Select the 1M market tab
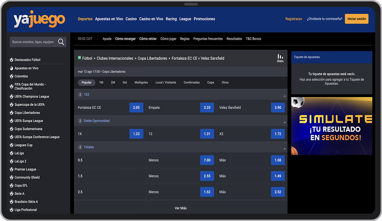 101,82
